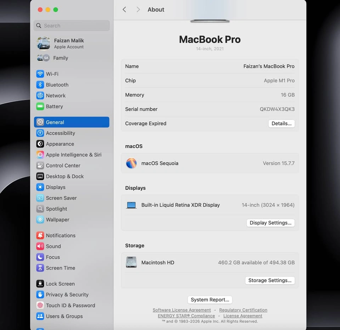Open Storage Settings button
Screen dimensions: 340x330
(270, 280)
